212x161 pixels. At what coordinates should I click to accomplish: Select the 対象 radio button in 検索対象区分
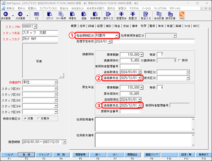coord(25,119)
